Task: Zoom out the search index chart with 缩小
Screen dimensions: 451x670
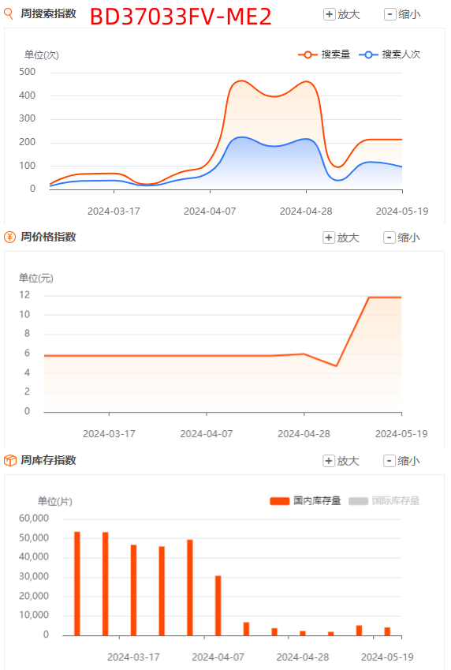Action: point(402,14)
